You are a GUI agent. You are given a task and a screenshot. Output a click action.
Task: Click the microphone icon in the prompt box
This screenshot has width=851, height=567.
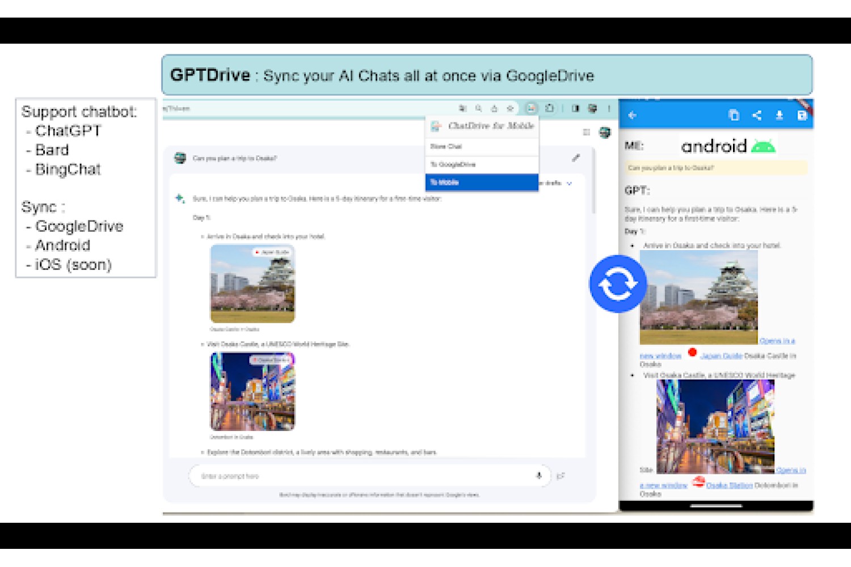pyautogui.click(x=539, y=476)
